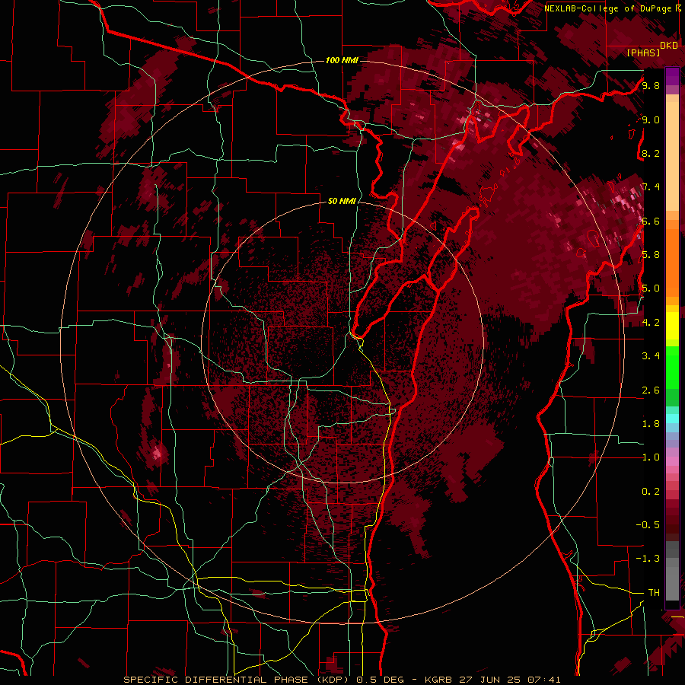Click the 5.8 value on color scale

[x=651, y=255]
